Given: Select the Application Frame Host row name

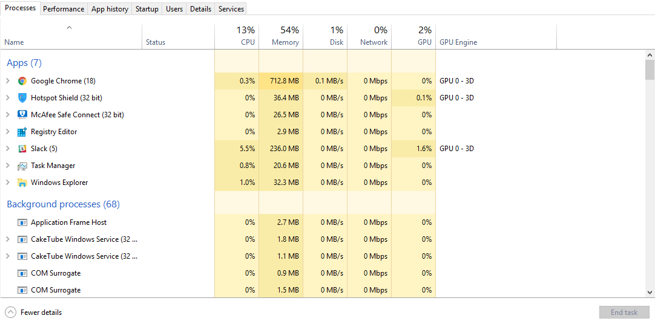Looking at the screenshot, I should pyautogui.click(x=68, y=222).
